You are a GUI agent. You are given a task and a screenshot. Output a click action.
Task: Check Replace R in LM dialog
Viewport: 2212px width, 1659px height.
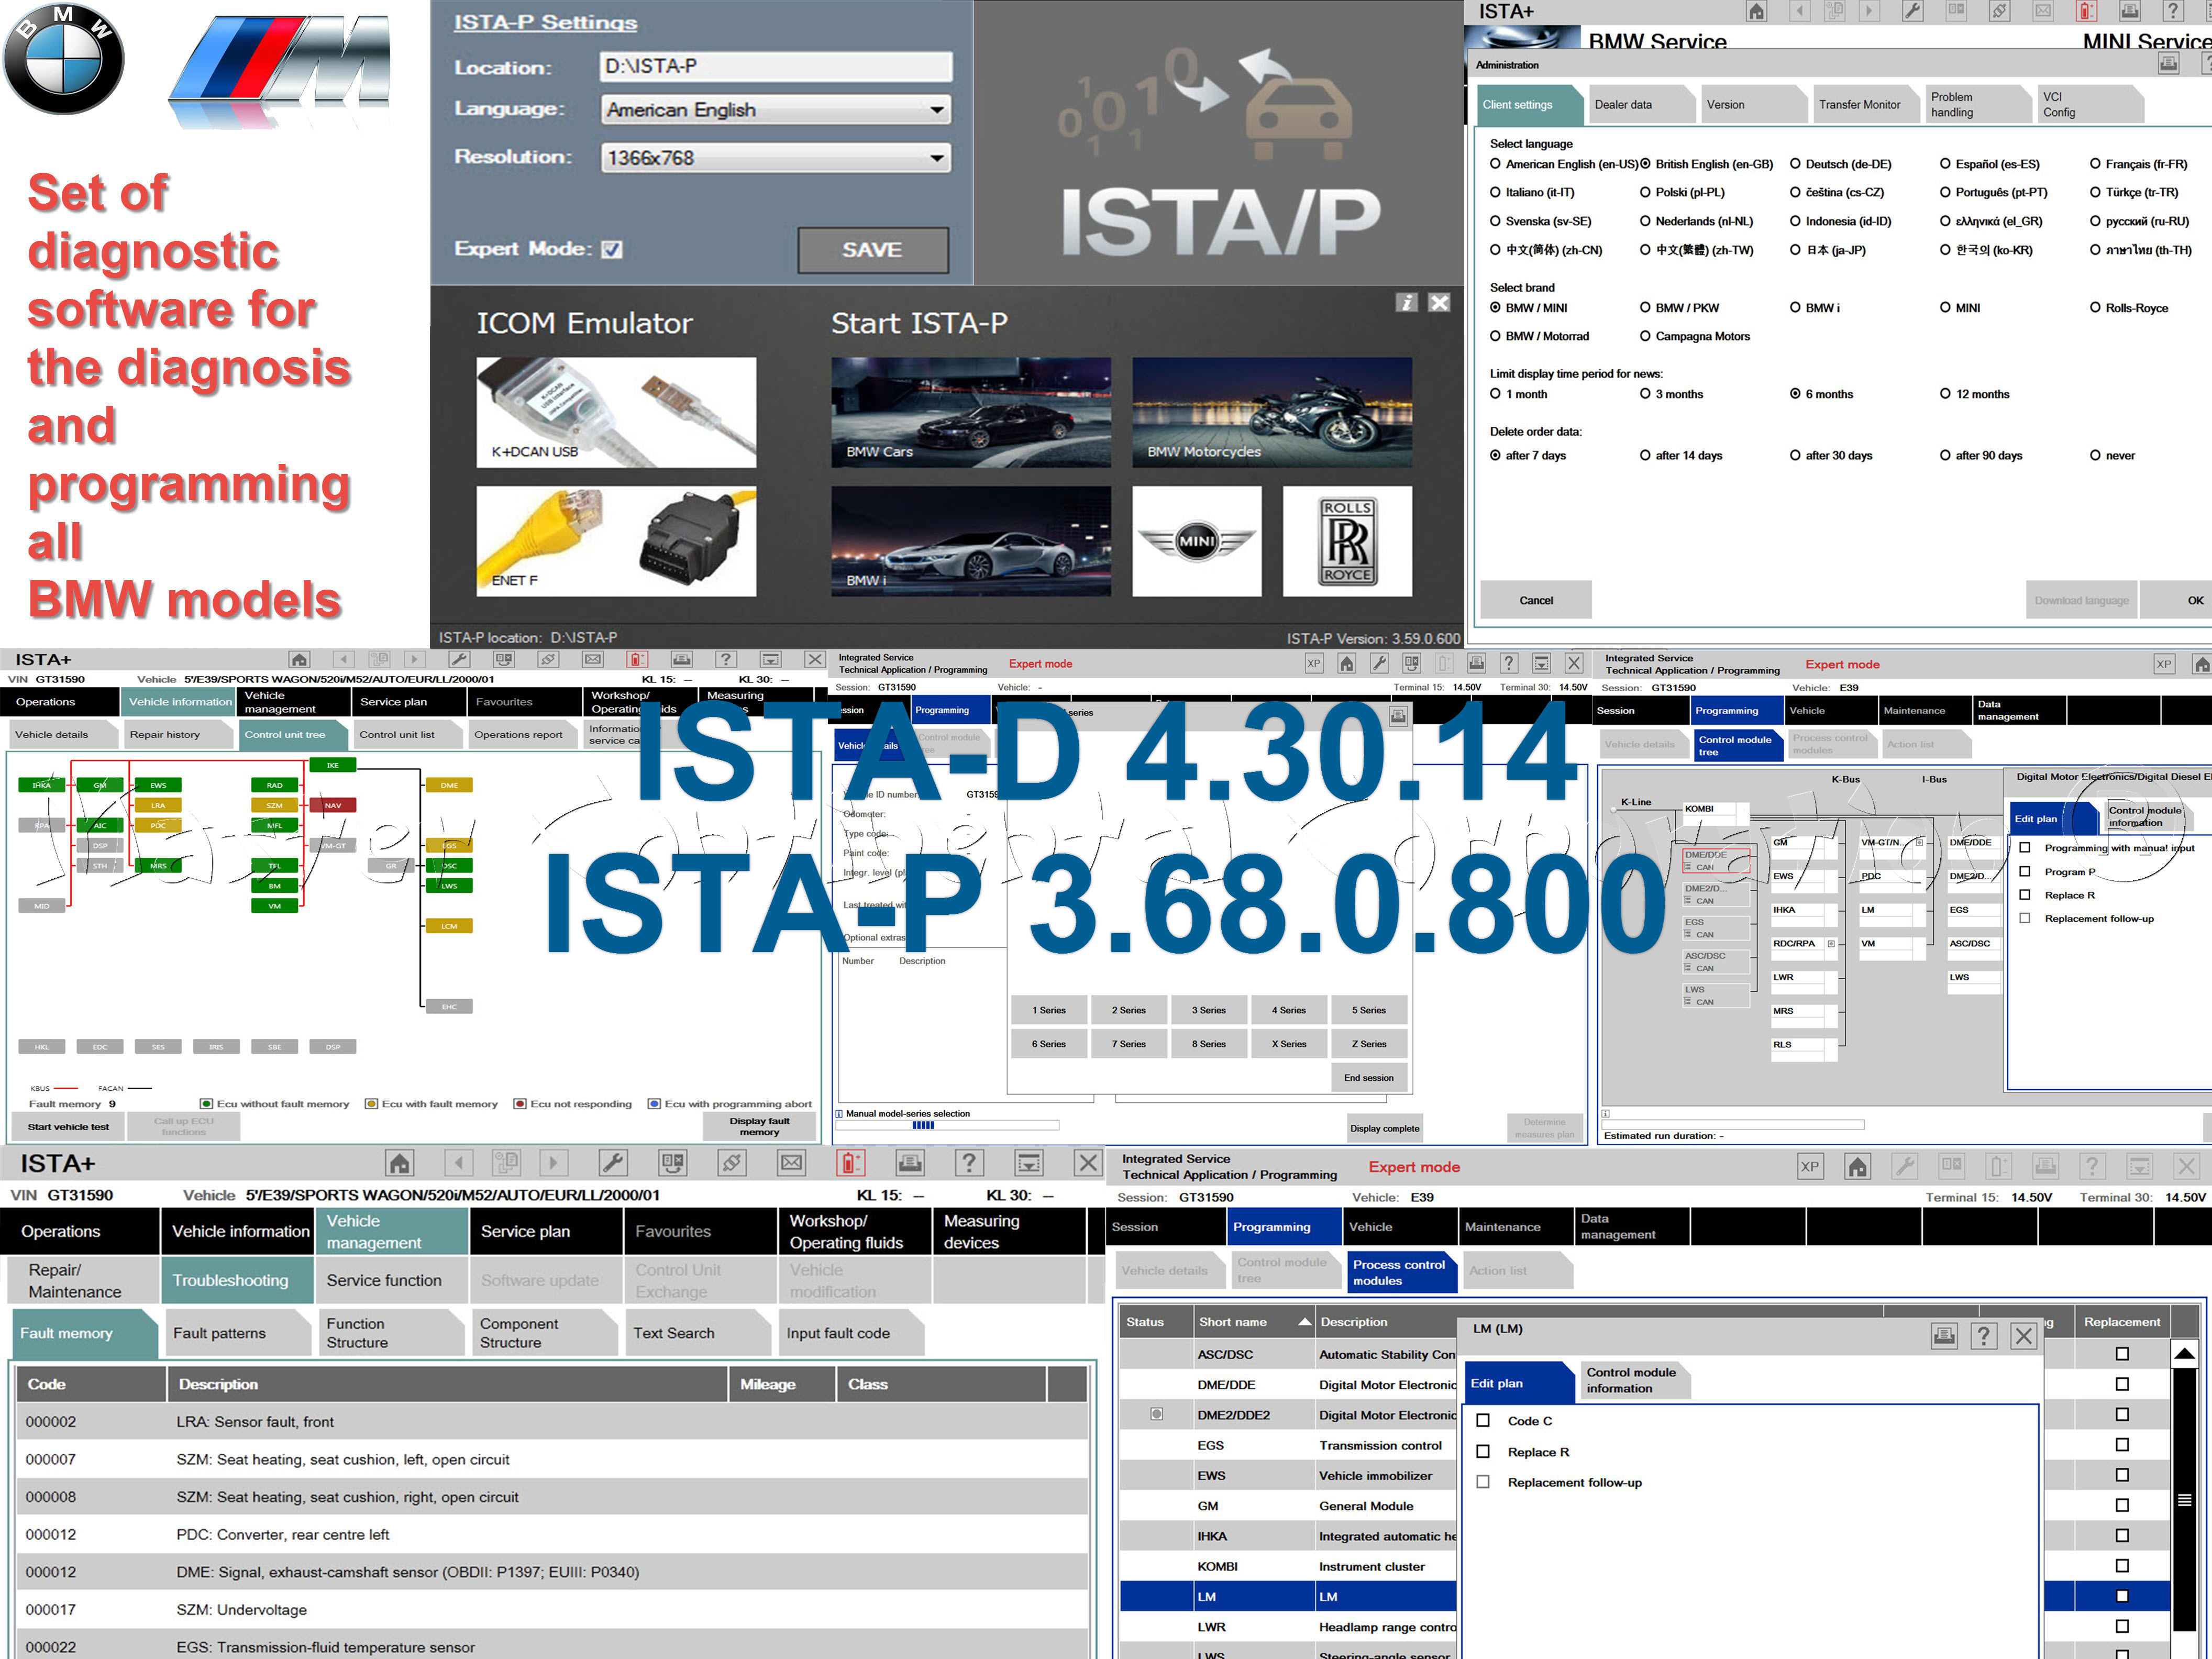[x=1484, y=1451]
